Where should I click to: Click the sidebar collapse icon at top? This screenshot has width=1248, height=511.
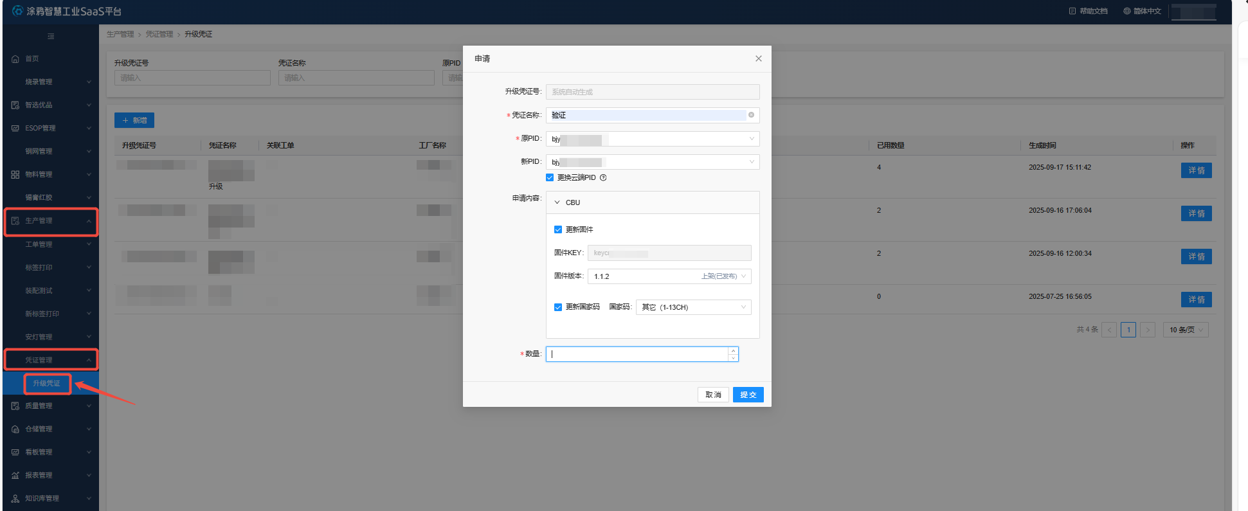coord(51,36)
